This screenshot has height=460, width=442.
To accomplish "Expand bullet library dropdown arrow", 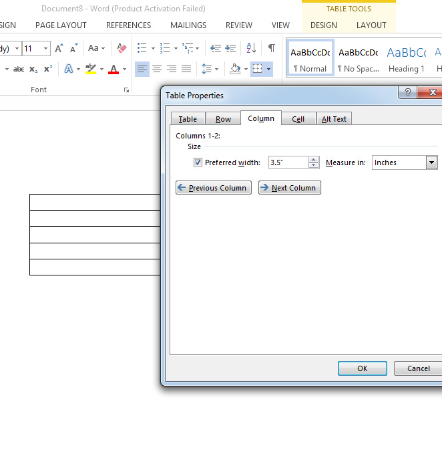I will tap(153, 48).
